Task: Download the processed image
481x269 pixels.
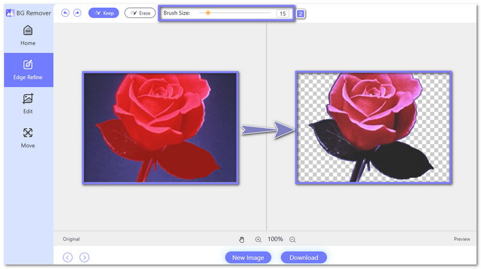Action: tap(304, 257)
